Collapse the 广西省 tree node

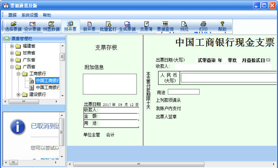click(x=12, y=67)
